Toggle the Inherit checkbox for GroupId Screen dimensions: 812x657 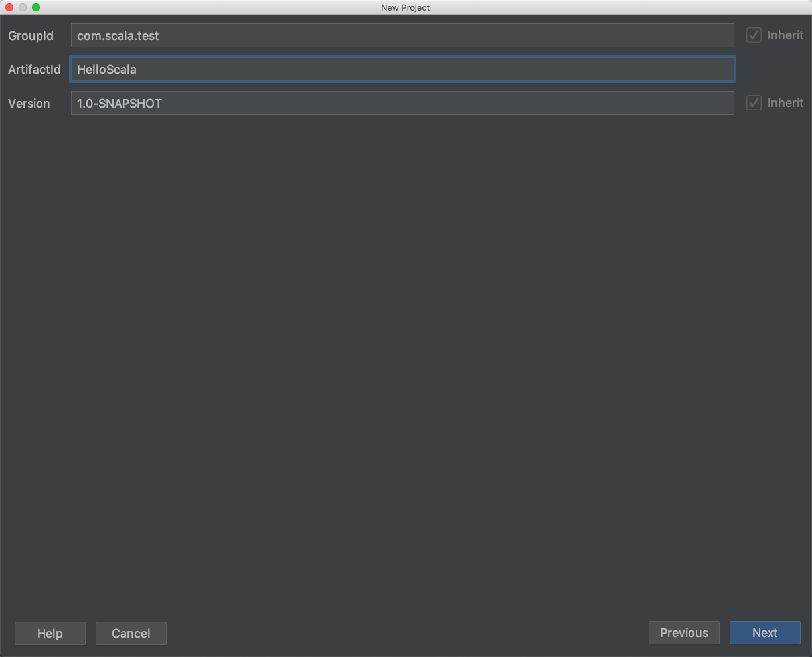[754, 35]
